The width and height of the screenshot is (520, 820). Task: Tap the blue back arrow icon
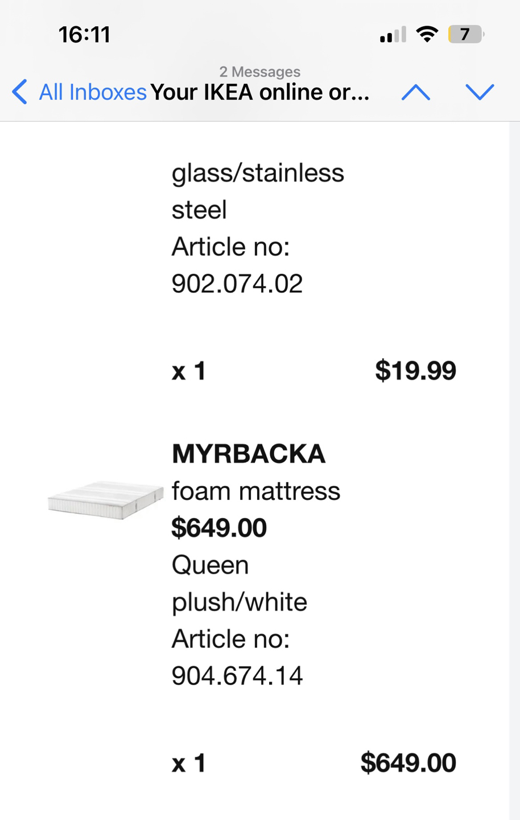click(19, 91)
